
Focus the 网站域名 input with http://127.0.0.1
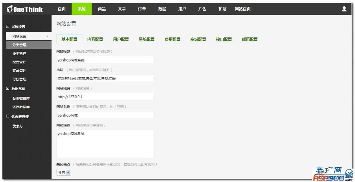[x=105, y=97]
